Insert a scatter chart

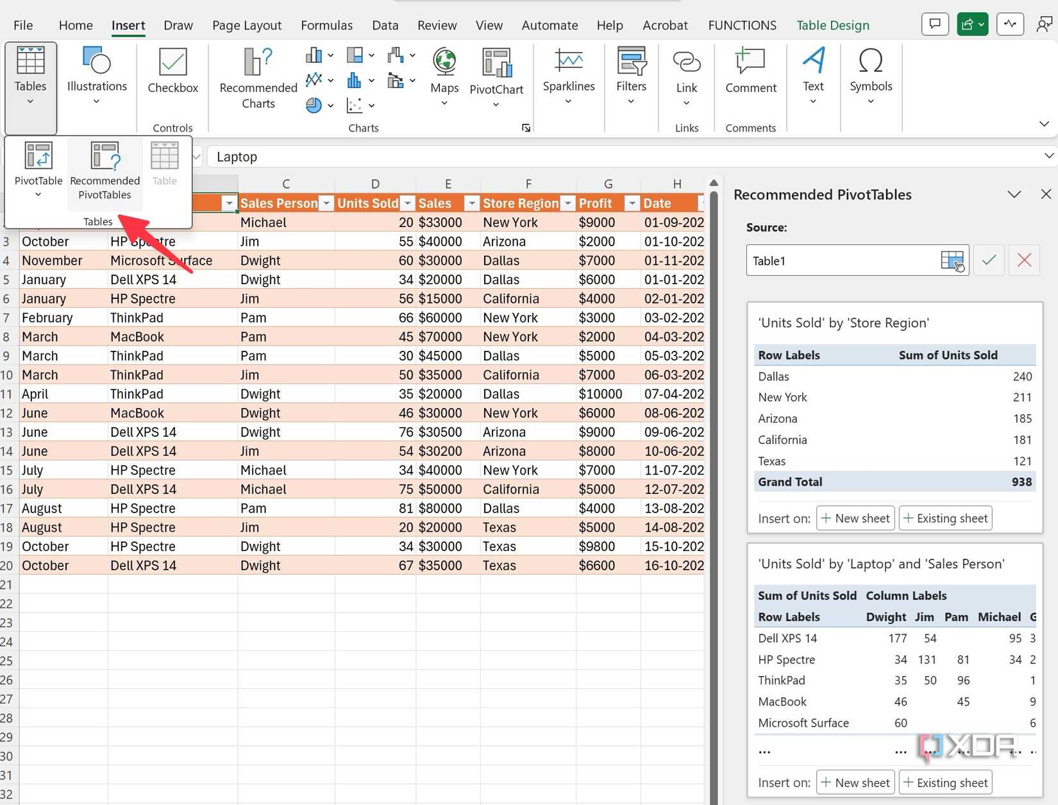355,105
